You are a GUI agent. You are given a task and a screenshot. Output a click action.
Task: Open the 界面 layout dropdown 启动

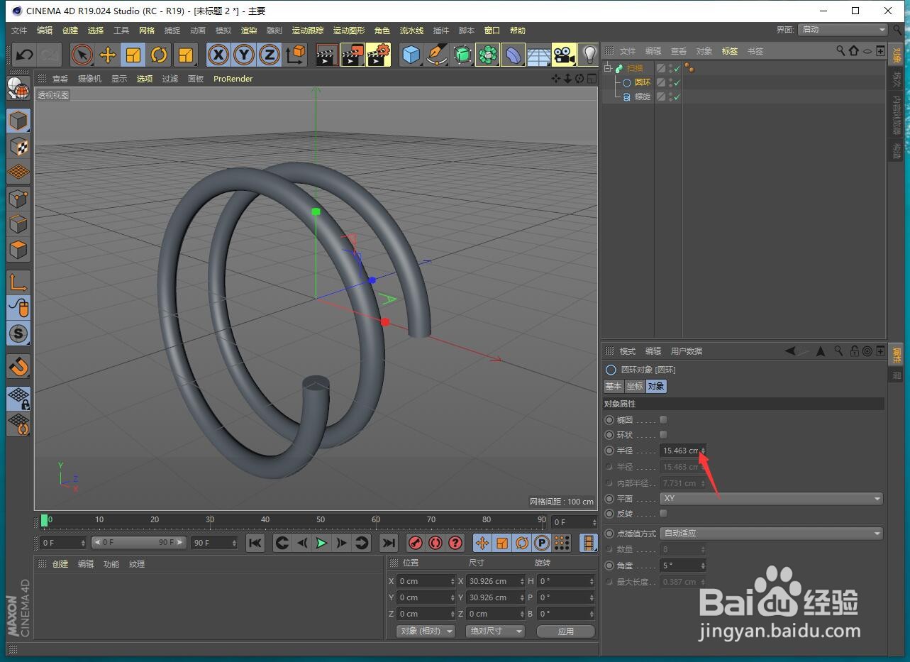843,30
